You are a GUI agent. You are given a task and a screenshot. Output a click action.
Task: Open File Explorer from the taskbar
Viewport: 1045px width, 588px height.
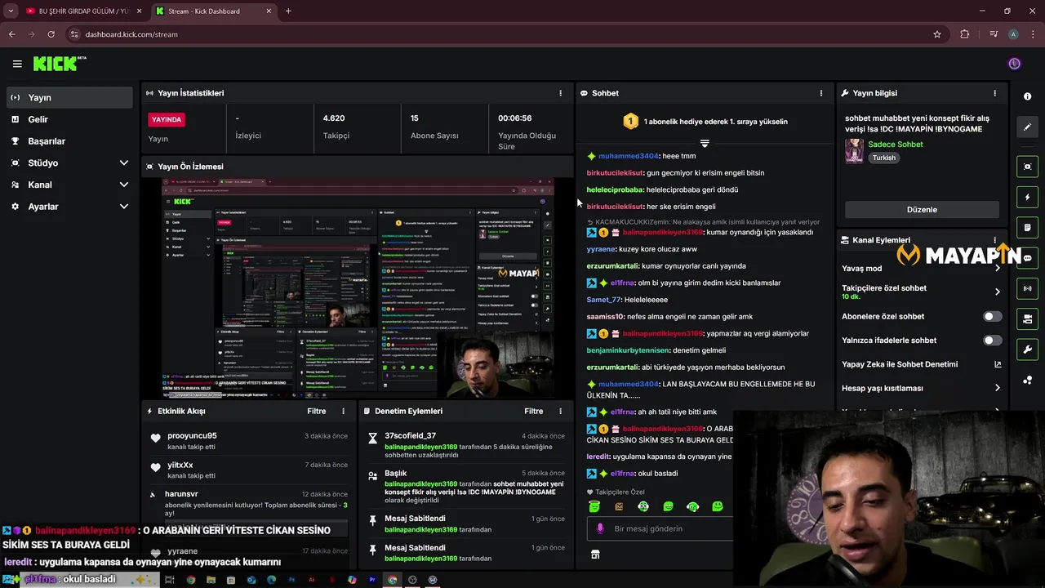pos(211,580)
